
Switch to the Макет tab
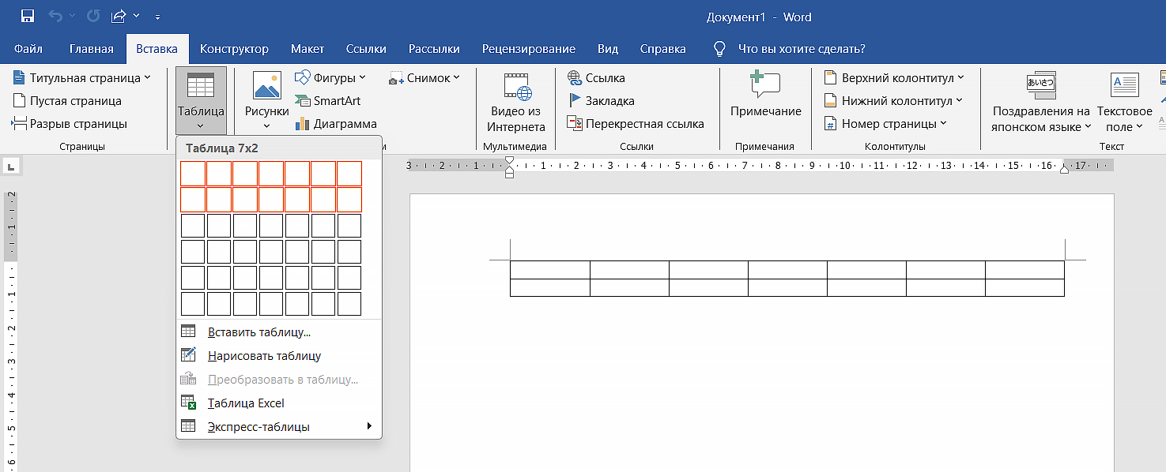308,49
